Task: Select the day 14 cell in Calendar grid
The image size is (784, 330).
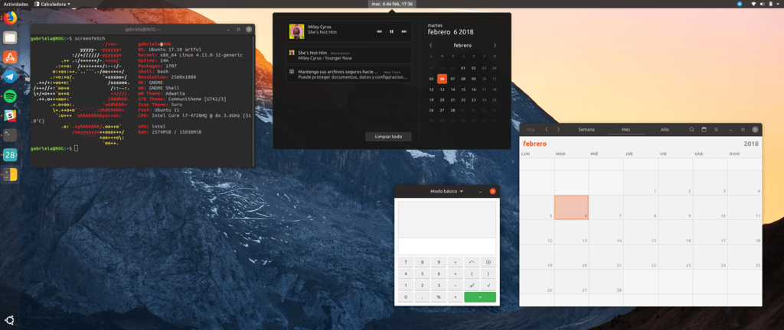Action: (x=606, y=232)
